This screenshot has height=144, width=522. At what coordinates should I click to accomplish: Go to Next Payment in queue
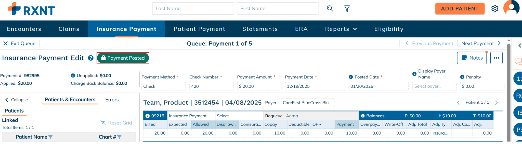point(480,43)
